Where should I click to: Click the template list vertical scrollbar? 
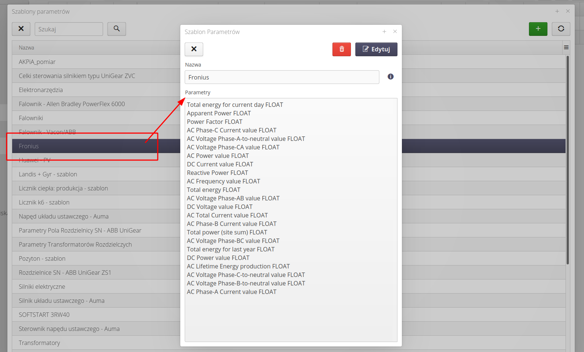click(x=567, y=159)
